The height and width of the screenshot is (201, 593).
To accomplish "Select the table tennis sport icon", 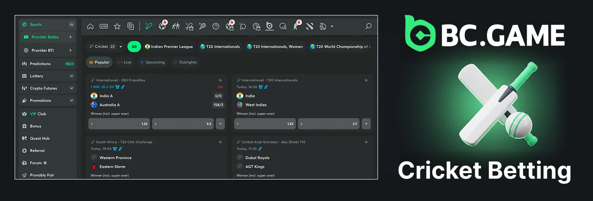I will pyautogui.click(x=243, y=26).
